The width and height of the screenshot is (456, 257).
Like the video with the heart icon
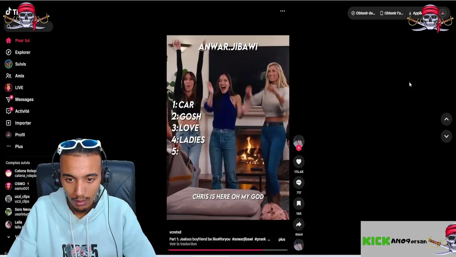[x=299, y=162]
